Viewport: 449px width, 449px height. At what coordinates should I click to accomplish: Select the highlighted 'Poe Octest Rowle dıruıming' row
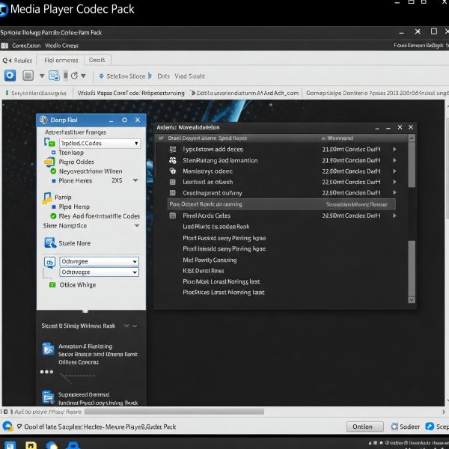point(281,204)
